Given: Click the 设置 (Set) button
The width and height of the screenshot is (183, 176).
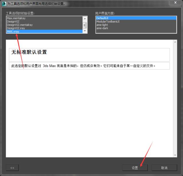Looking at the screenshot, I should (135, 168).
